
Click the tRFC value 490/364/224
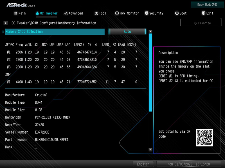pyautogui.click(x=87, y=67)
